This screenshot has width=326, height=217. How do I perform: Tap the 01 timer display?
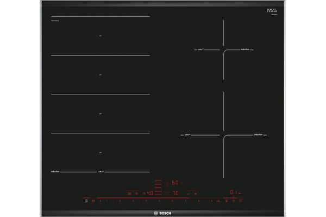click(233, 193)
